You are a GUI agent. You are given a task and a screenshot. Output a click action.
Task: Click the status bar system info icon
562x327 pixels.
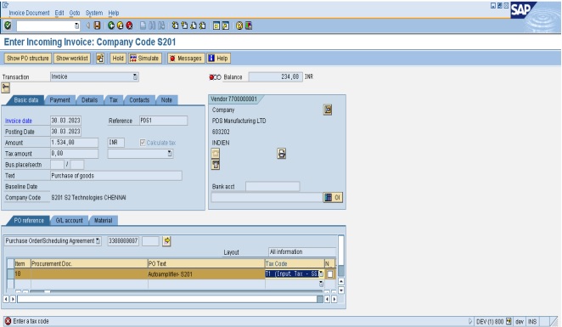[x=509, y=321]
